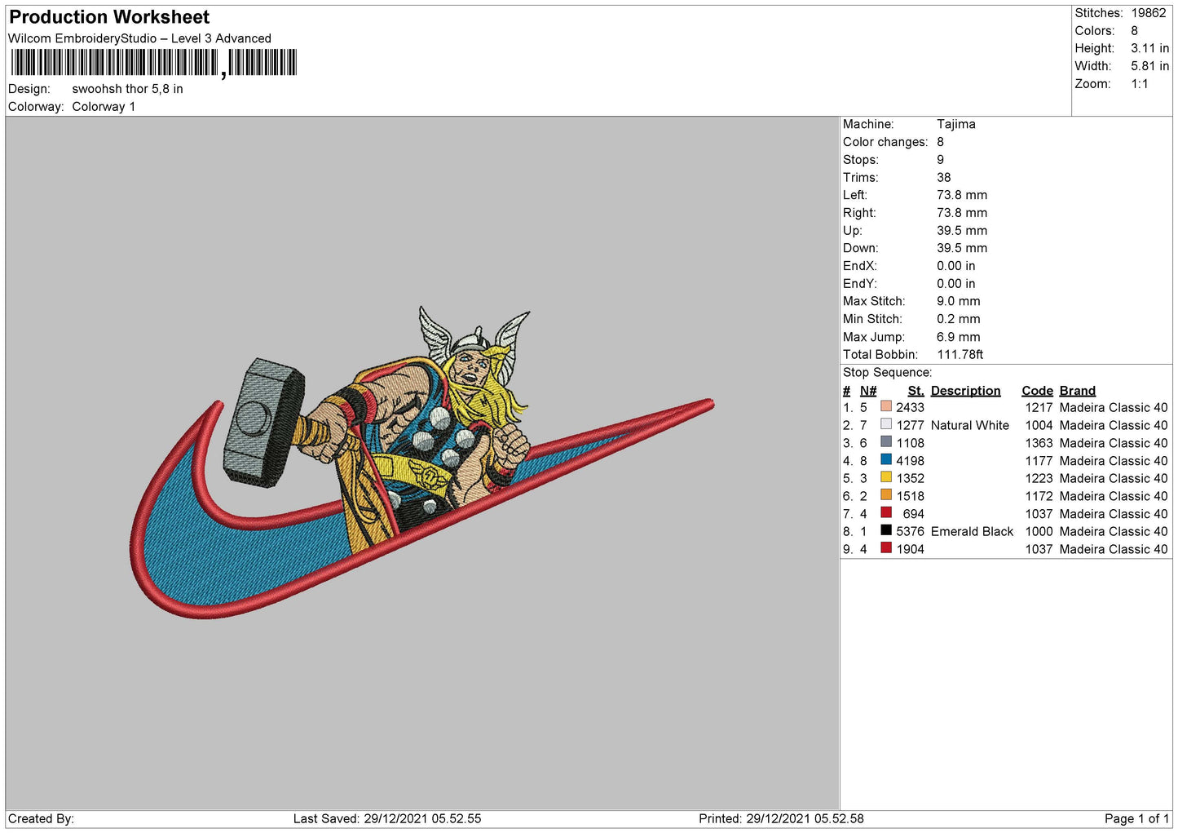Click the 'Tajima' machine value
1178x833 pixels.
click(955, 124)
